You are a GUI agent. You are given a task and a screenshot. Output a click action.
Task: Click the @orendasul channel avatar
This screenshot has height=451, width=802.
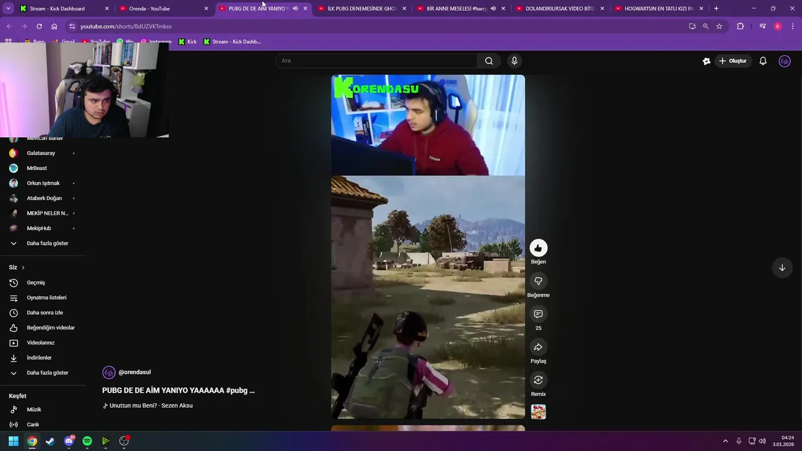coord(109,372)
